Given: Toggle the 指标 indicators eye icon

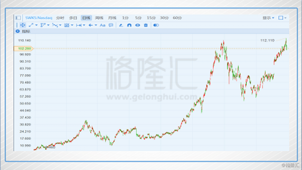Looking at the screenshot, I should click(17, 31).
